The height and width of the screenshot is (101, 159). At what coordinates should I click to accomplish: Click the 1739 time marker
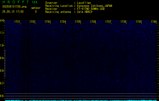(x=139, y=22)
